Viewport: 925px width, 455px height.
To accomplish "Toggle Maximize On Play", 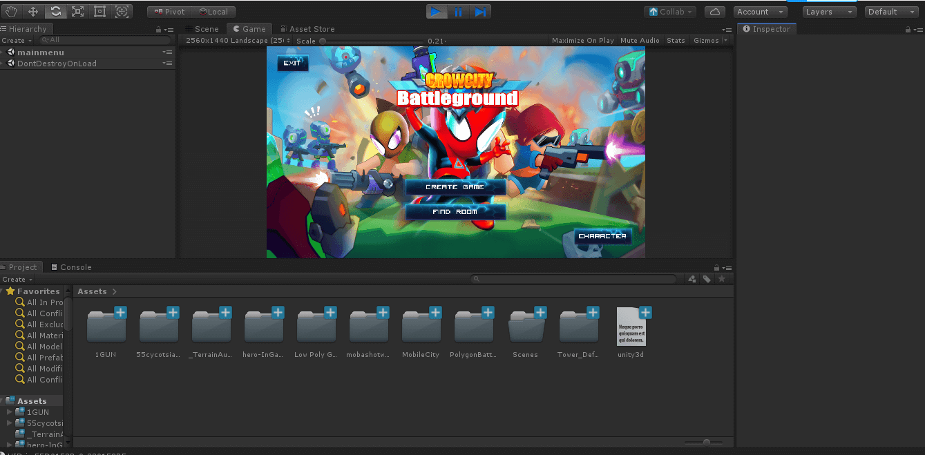I will pos(582,41).
